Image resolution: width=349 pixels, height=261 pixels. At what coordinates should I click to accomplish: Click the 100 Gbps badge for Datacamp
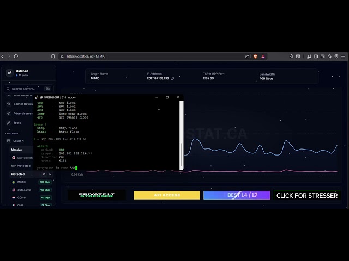(x=45, y=190)
